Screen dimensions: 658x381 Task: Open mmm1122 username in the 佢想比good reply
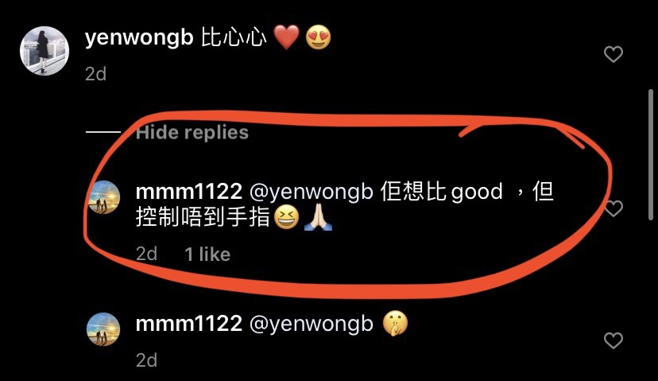coord(189,192)
